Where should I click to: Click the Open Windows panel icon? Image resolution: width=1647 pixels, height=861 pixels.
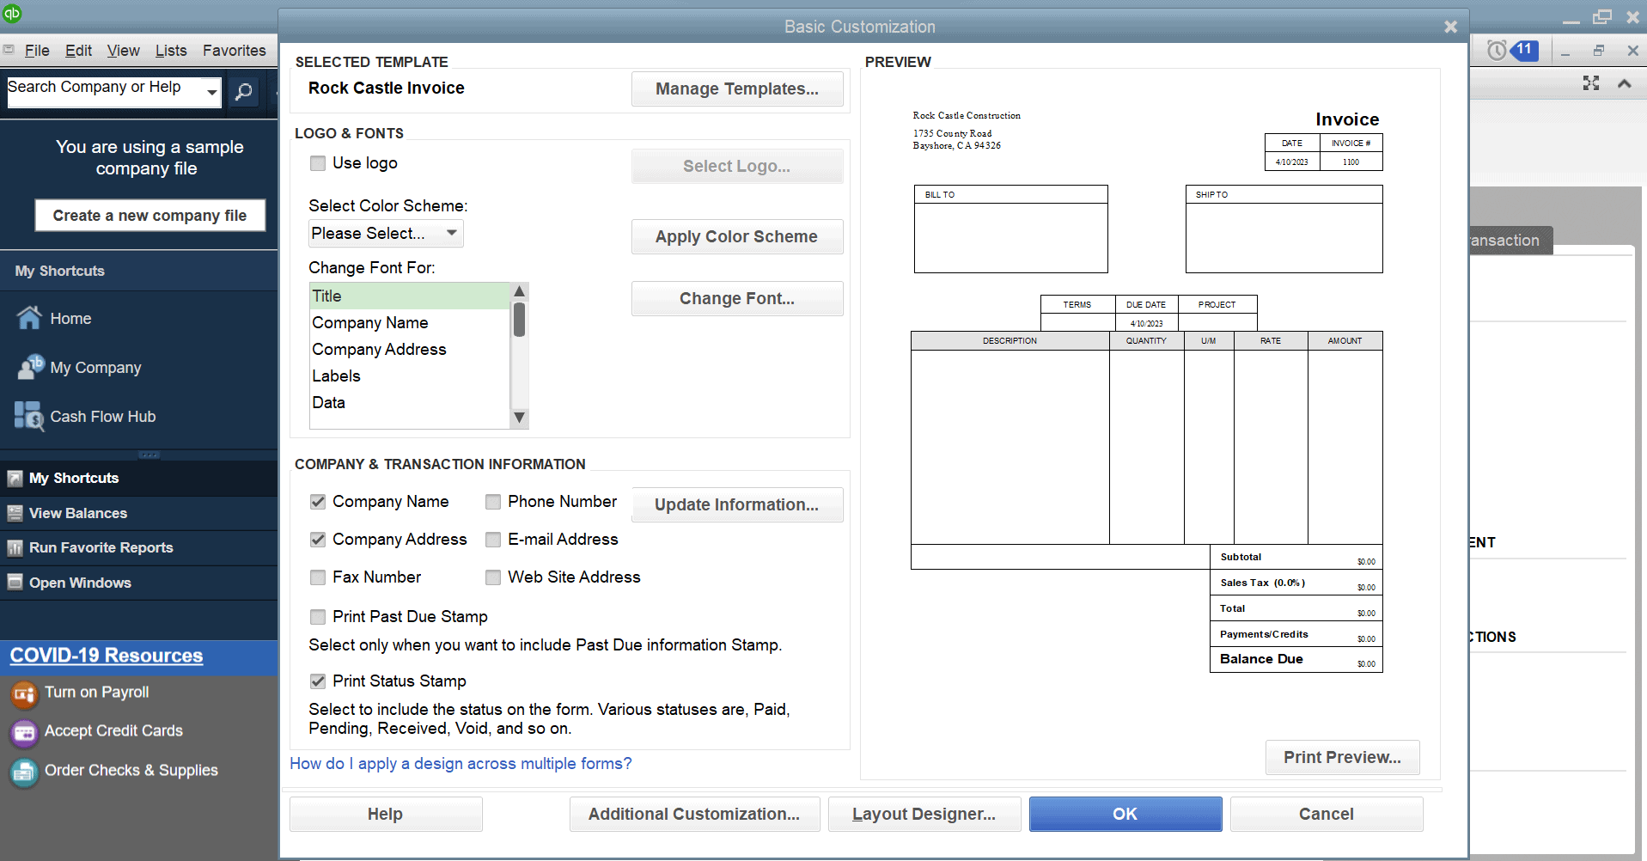tap(15, 582)
